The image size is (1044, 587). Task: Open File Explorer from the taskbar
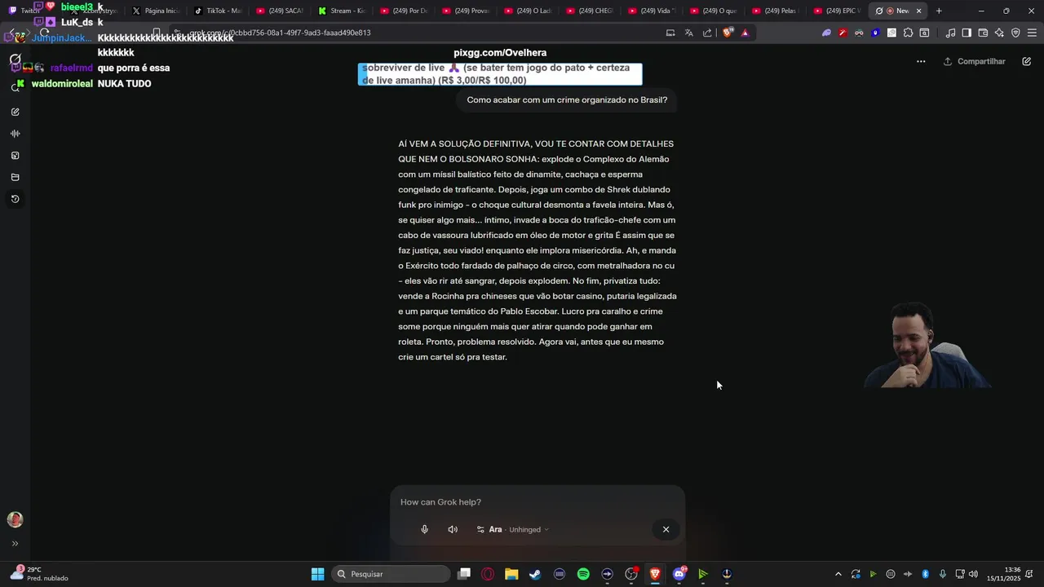coord(511,574)
